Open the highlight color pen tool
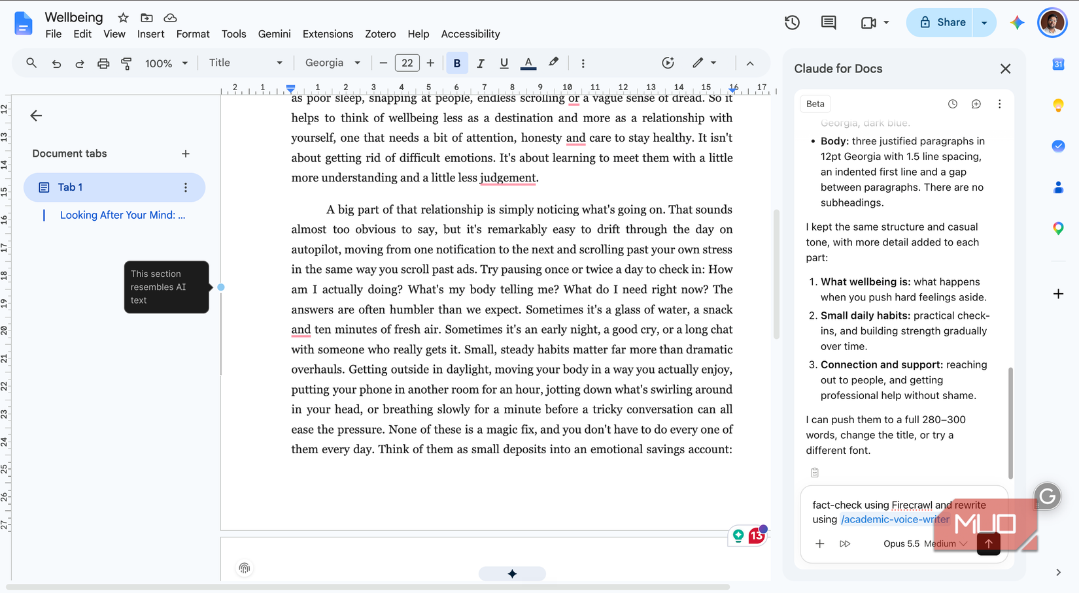The height and width of the screenshot is (593, 1079). click(x=553, y=63)
